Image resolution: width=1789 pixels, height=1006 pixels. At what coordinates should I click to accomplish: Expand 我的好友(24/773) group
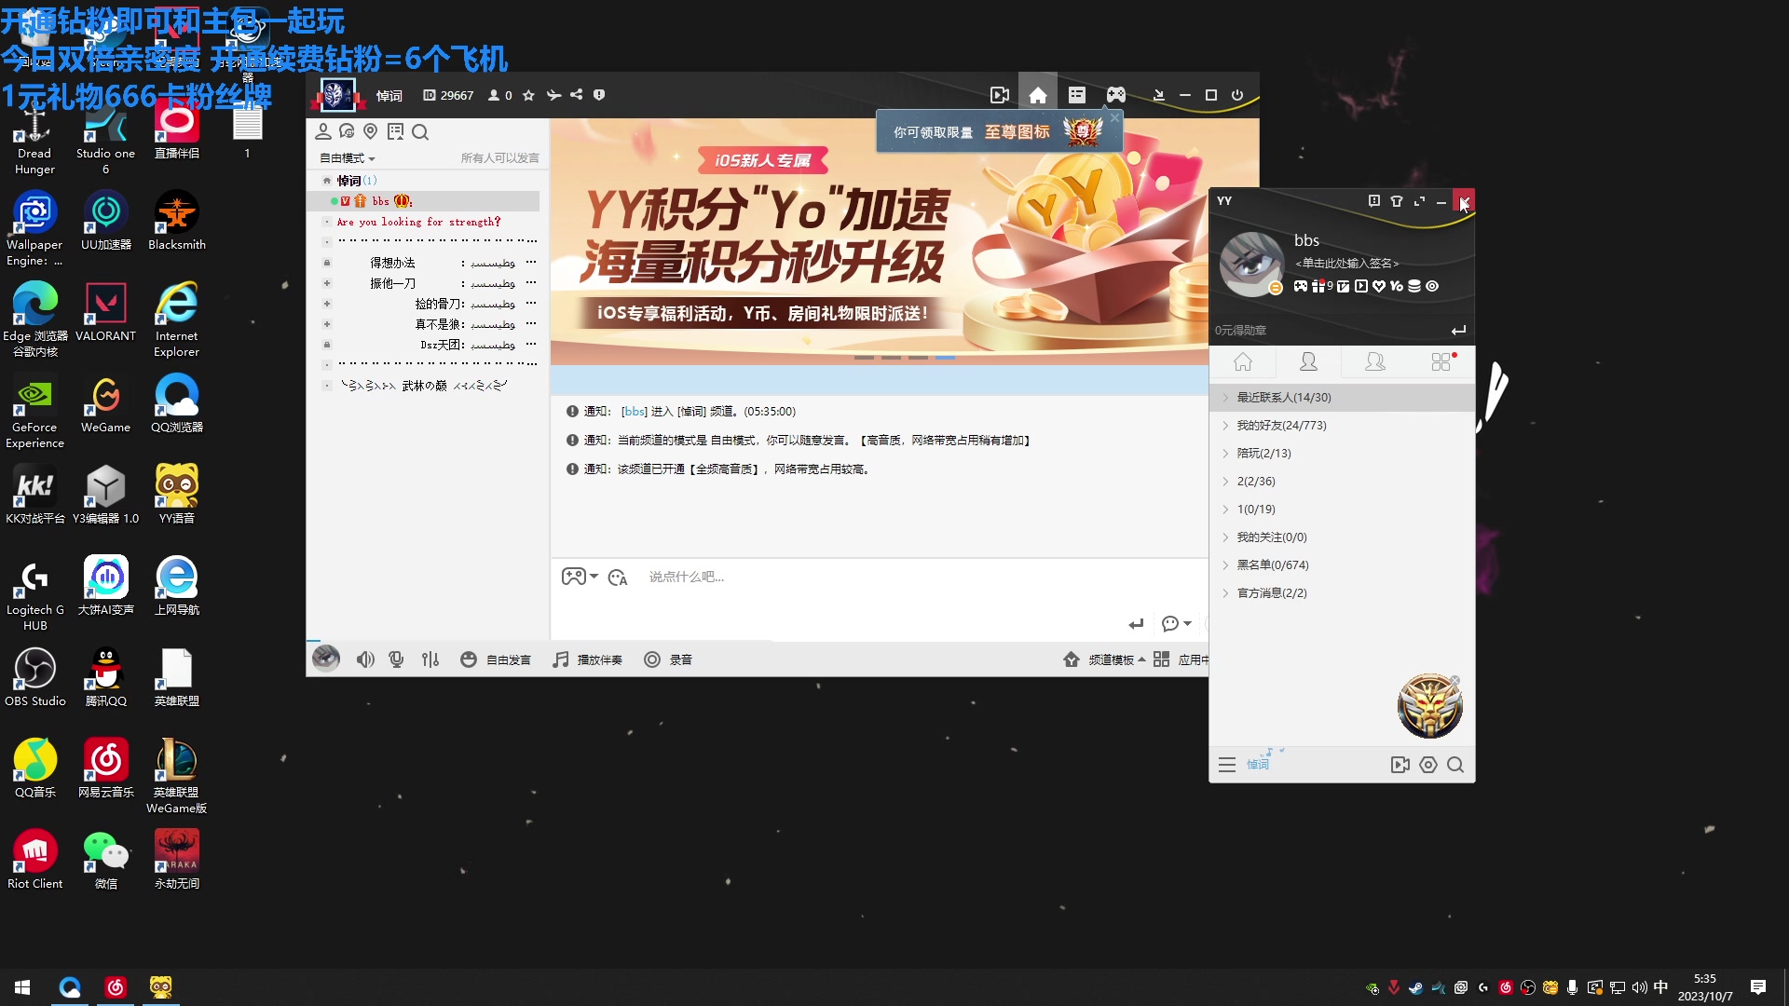tap(1342, 426)
